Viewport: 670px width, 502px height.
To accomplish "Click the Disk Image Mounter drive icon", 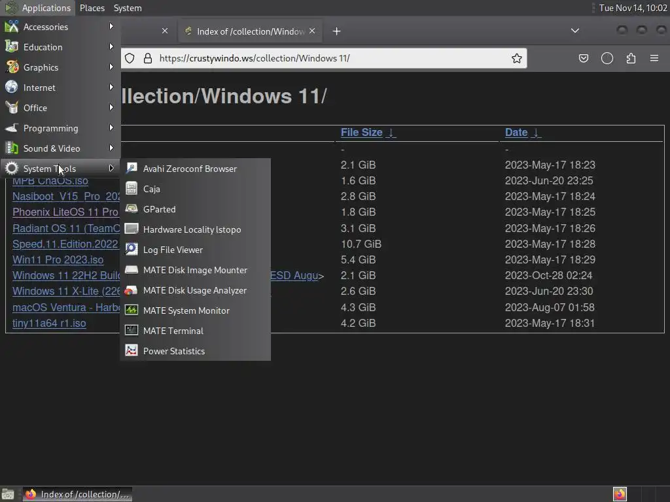I will (x=131, y=269).
